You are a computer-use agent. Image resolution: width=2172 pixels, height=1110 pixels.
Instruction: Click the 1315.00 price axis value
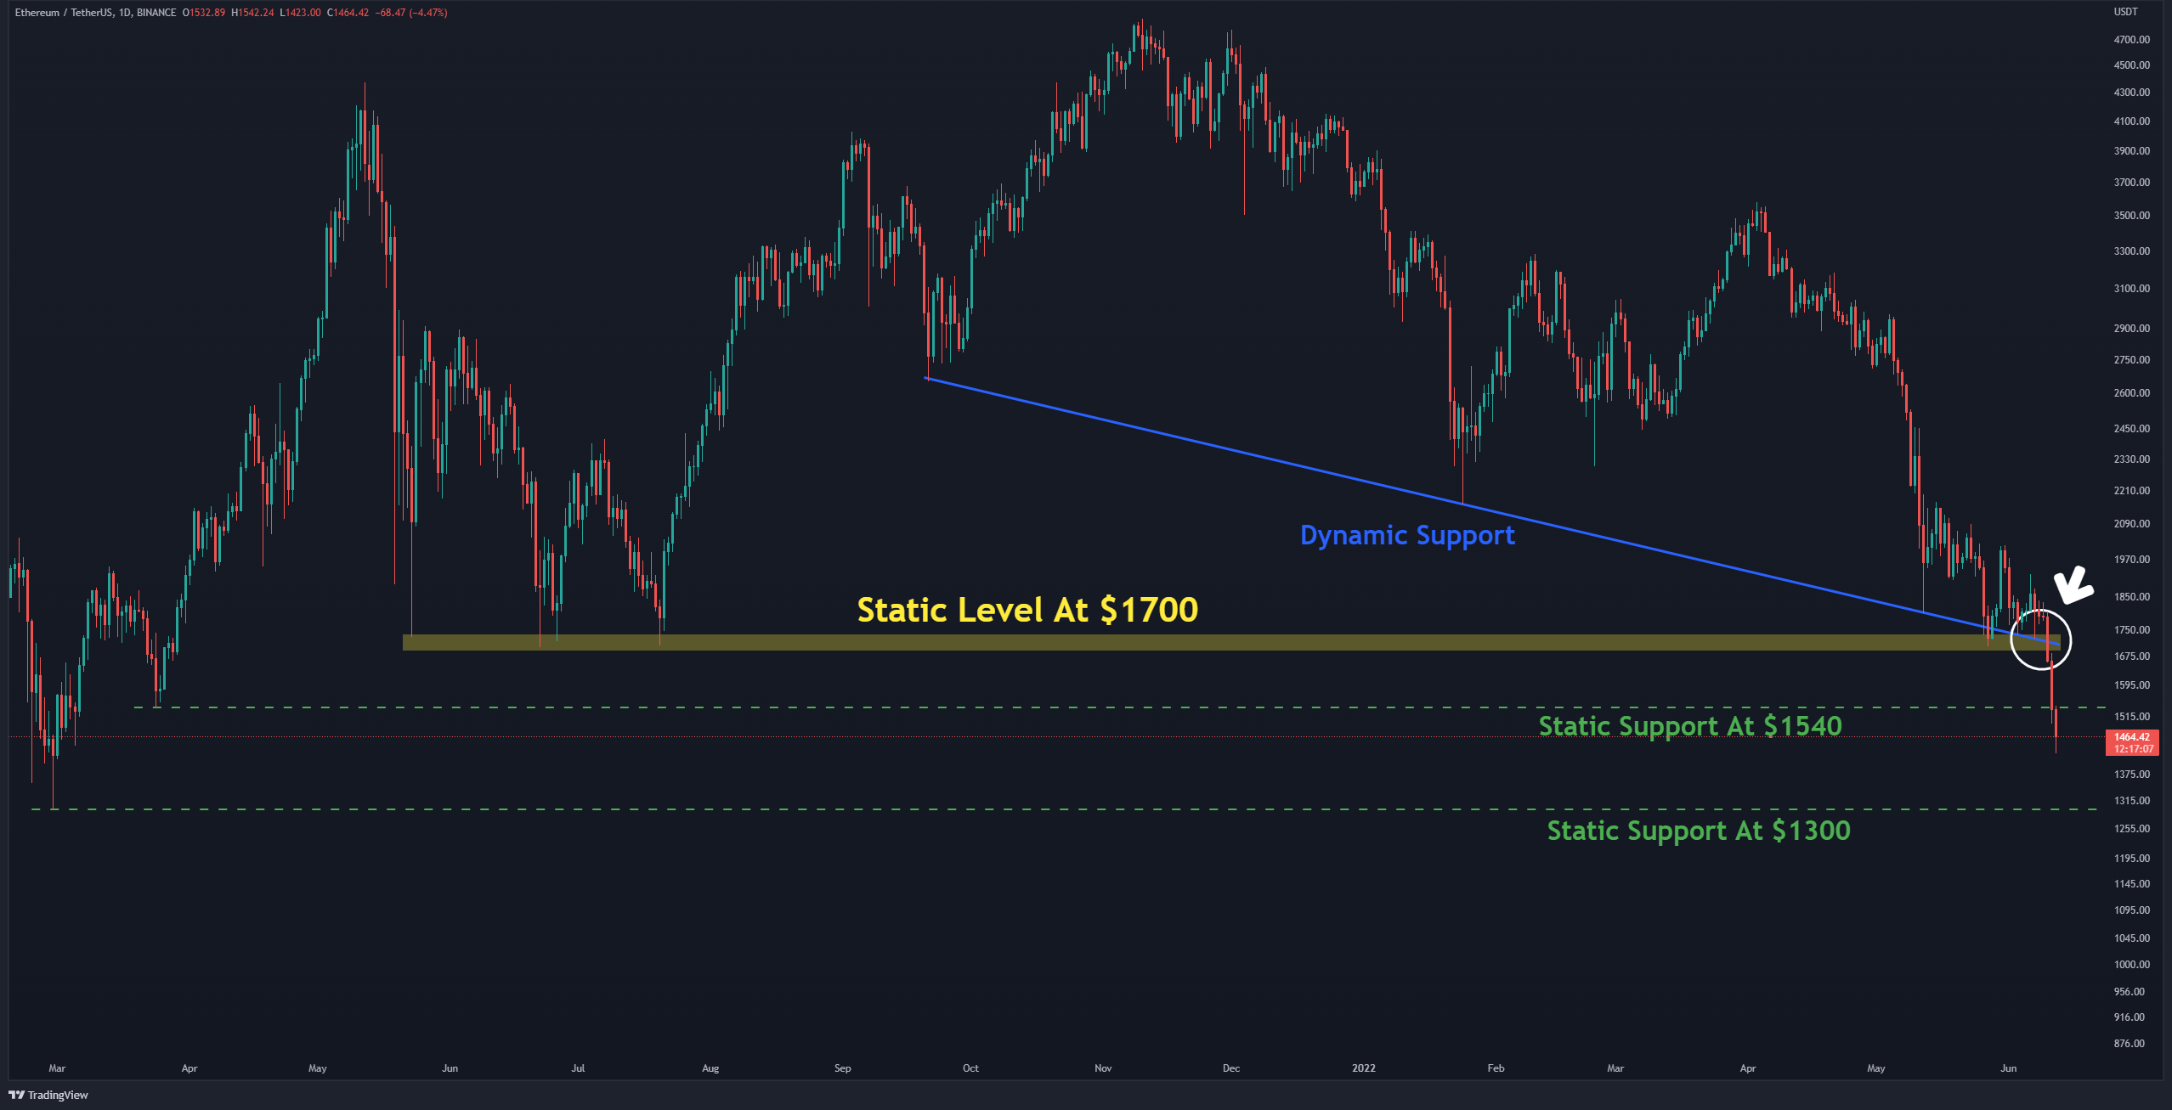coord(2132,801)
